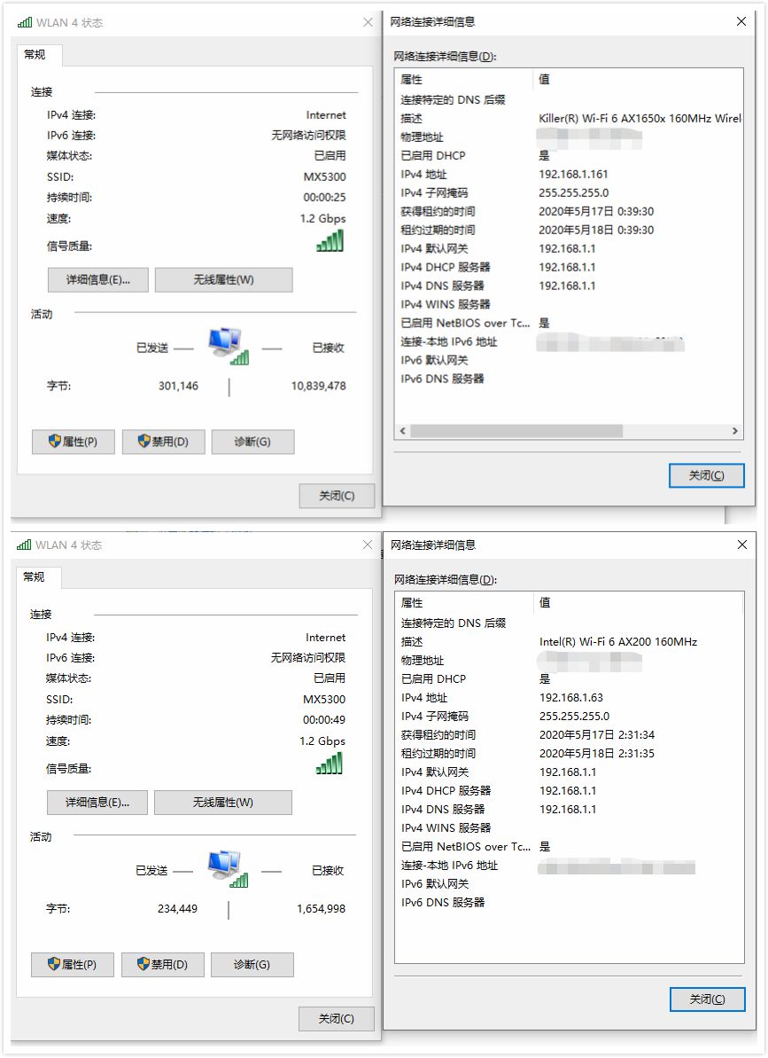The image size is (768, 1058).
Task: Click SSID value MX5300 in top window
Action: pos(325,176)
